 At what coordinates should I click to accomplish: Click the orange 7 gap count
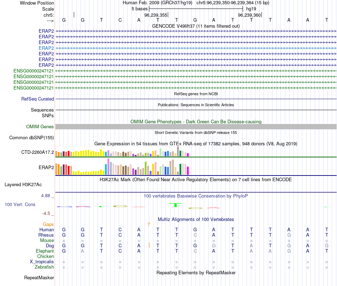click(149, 225)
